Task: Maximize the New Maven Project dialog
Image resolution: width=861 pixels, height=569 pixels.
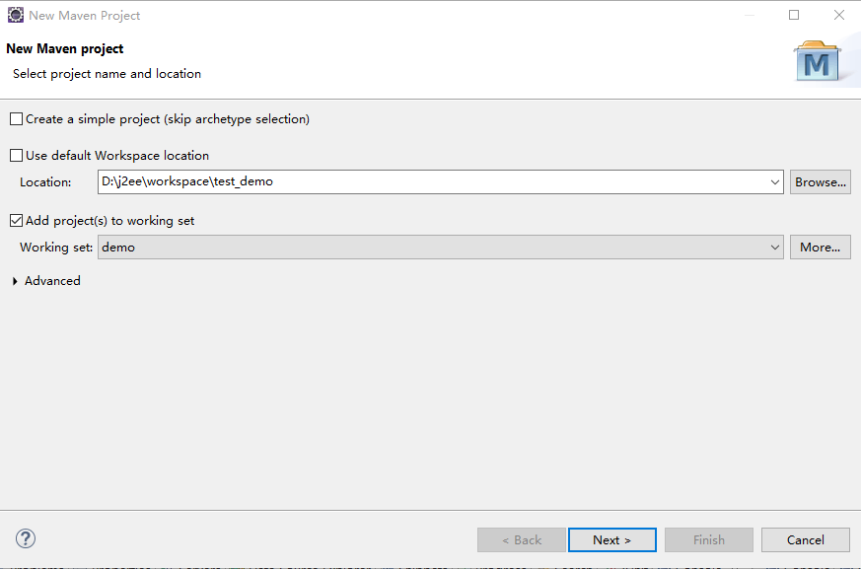Action: [794, 15]
